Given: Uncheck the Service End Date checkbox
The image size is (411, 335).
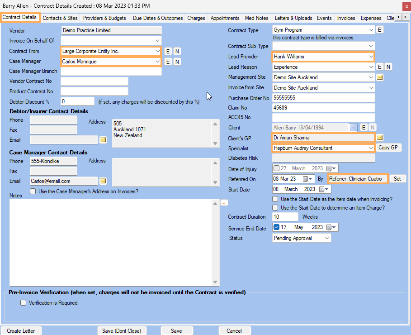Looking at the screenshot, I should tap(277, 227).
